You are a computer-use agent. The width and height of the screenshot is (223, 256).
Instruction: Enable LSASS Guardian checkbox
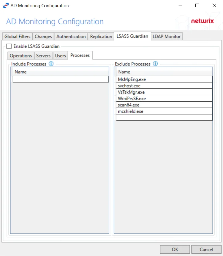9,46
